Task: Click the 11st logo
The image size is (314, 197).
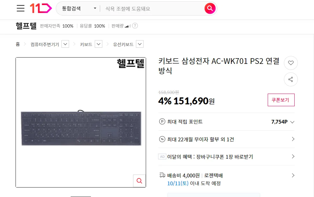Action: 41,9
